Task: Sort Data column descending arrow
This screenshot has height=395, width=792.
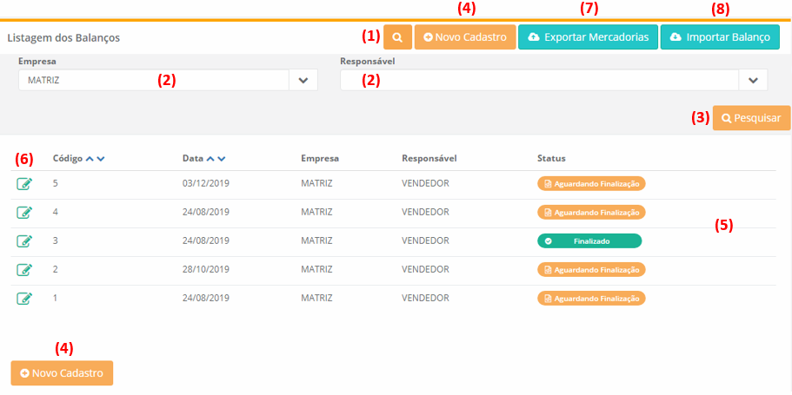Action: (222, 159)
